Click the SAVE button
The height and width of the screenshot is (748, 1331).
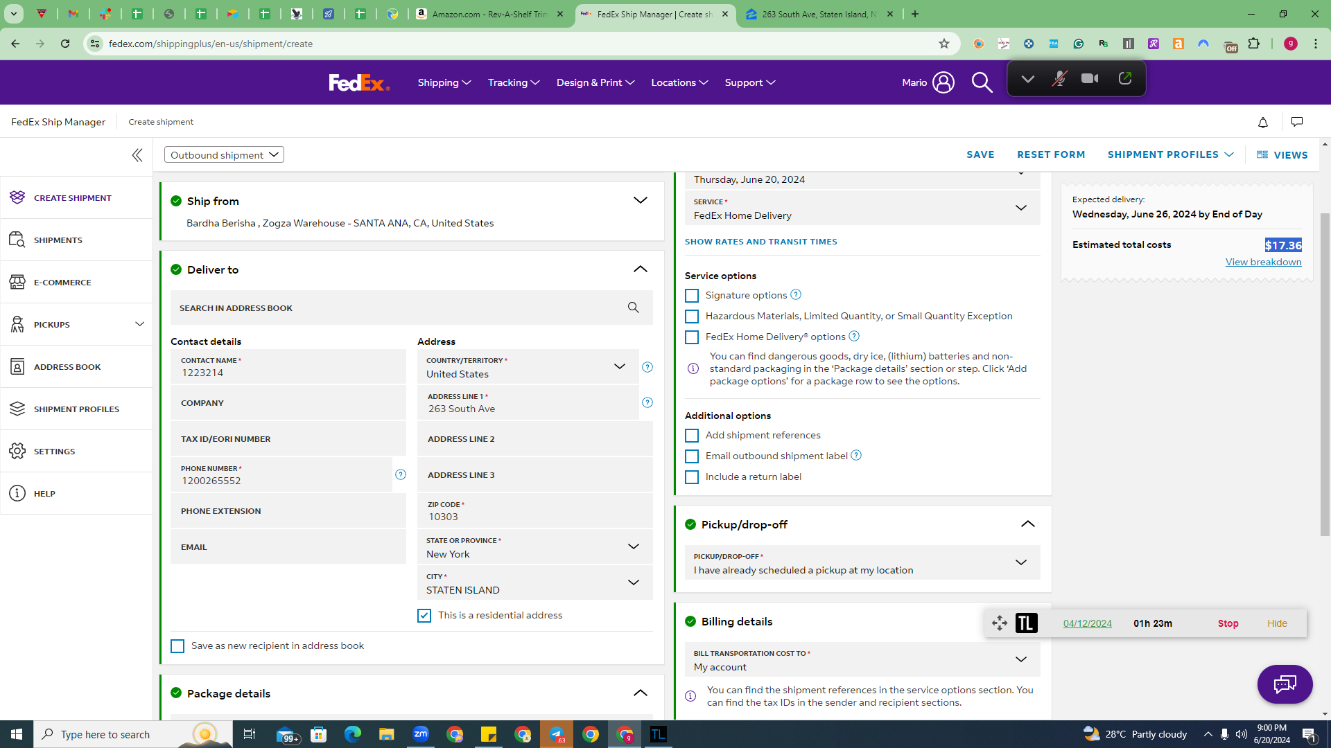(x=980, y=155)
